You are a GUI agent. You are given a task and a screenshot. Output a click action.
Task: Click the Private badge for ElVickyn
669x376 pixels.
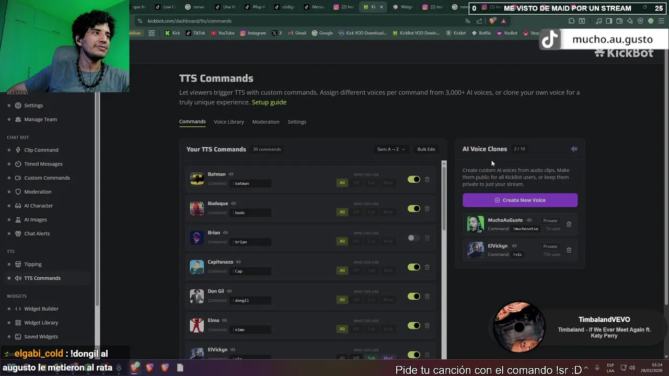550,246
